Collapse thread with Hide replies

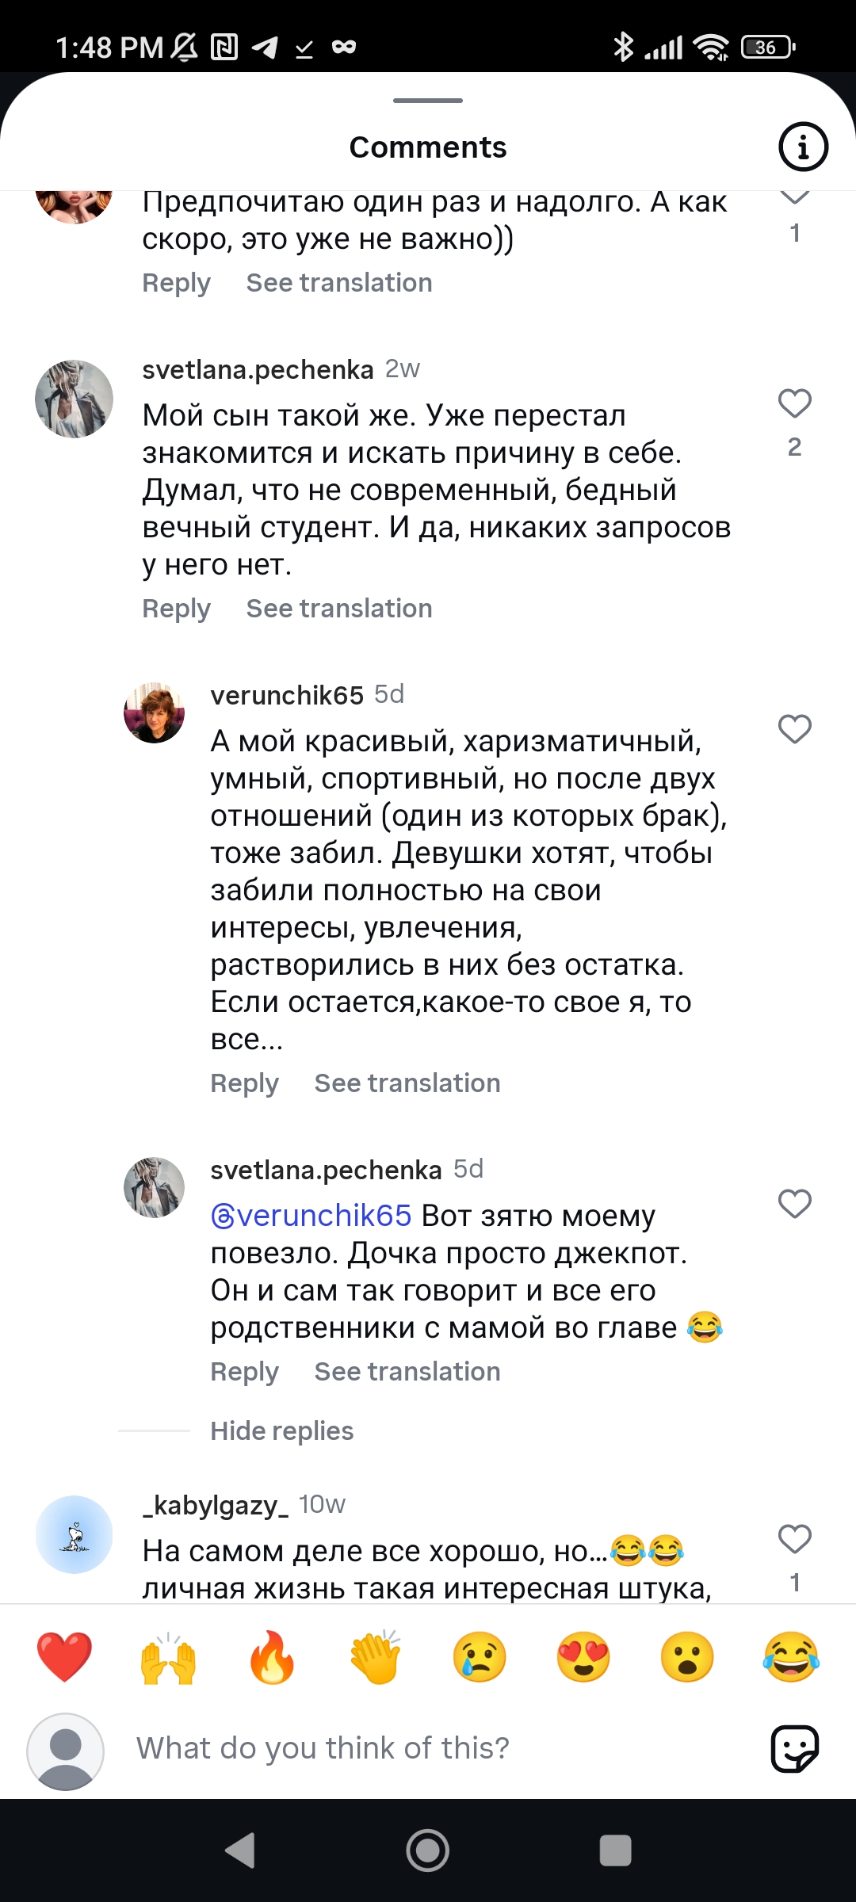point(281,1430)
